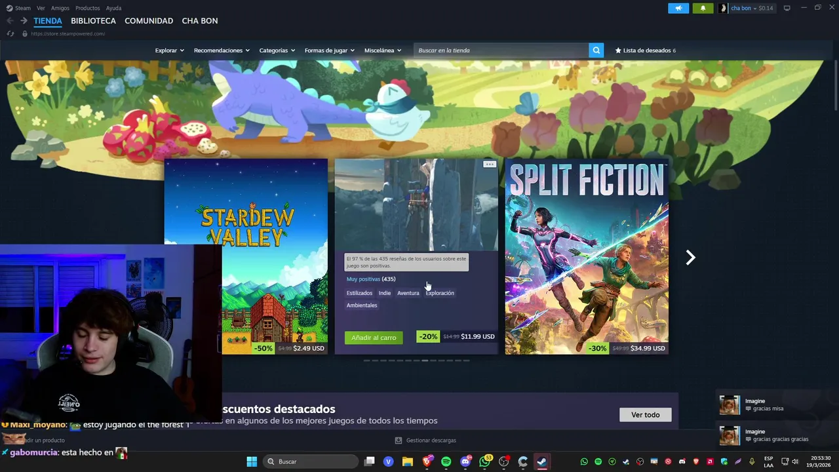Viewport: 839px width, 472px height.
Task: Open first Imagine notification 'gracias misa'
Action: [x=776, y=404]
